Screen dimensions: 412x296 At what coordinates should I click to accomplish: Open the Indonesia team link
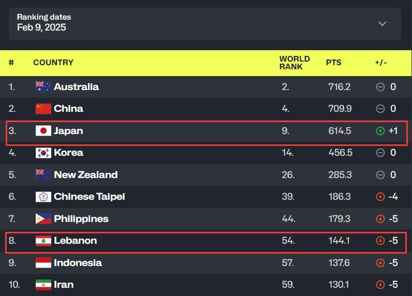click(78, 263)
